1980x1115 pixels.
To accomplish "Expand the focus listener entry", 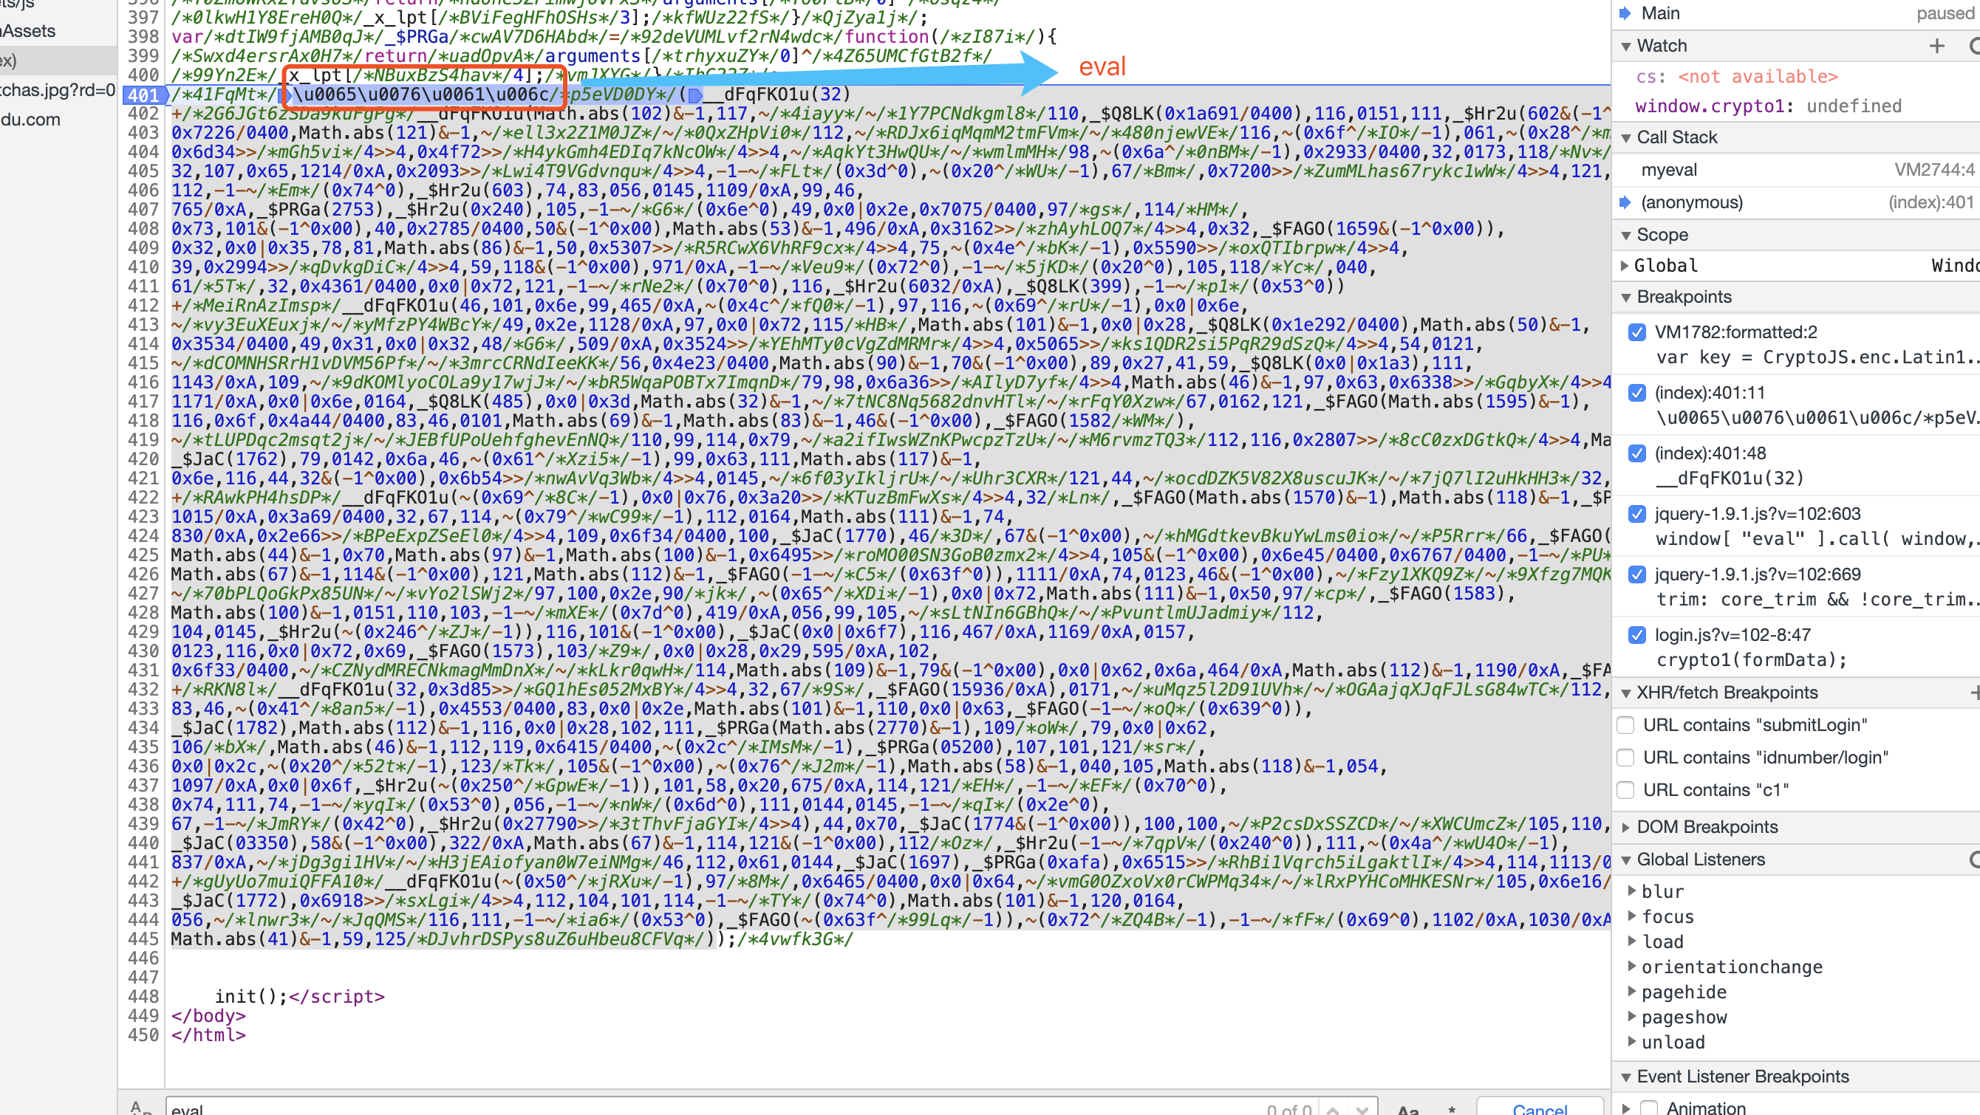I will (1633, 917).
